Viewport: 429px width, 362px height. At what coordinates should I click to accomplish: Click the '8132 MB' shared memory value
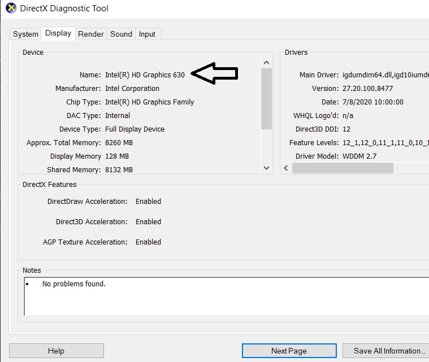[119, 170]
